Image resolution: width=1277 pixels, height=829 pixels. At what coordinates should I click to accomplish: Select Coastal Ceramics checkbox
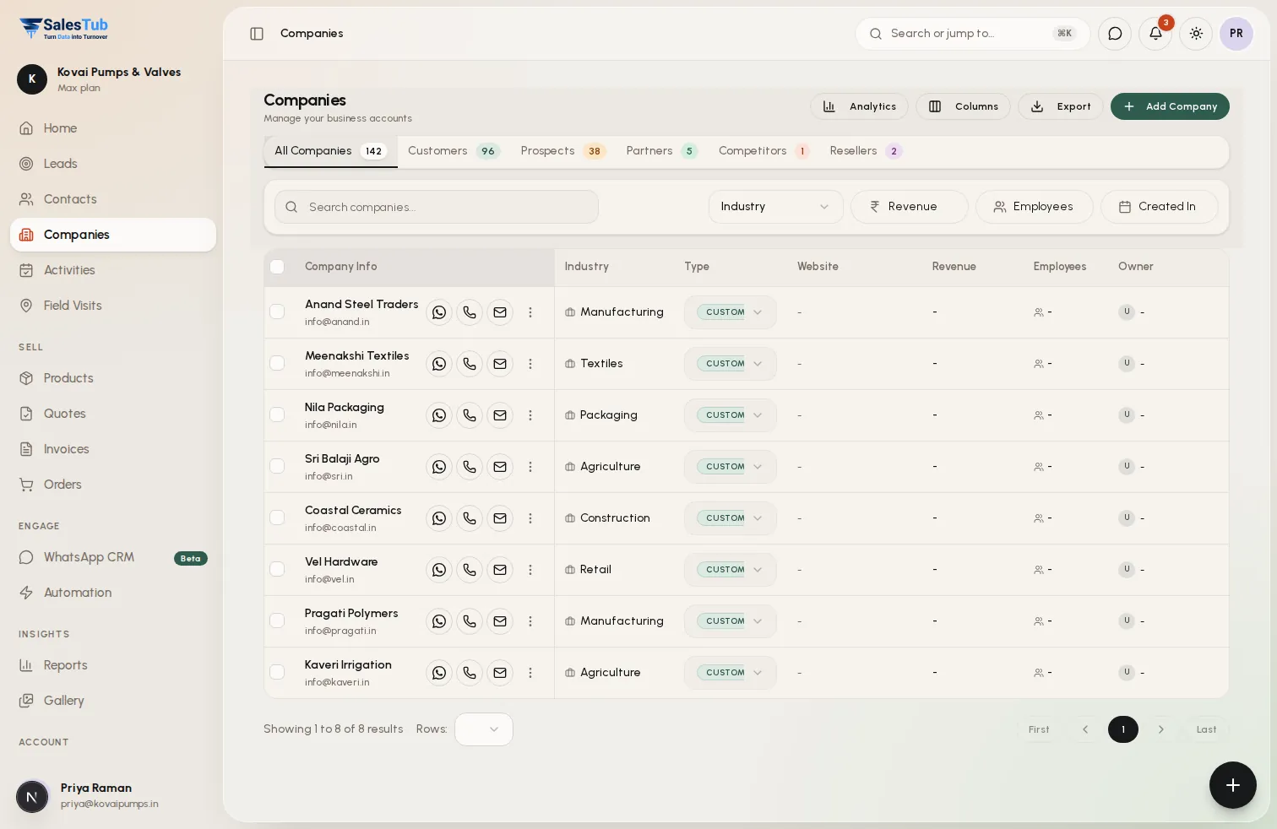[x=277, y=517]
